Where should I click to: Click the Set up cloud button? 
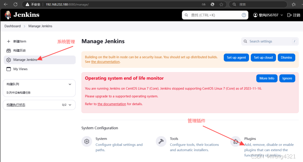[263, 58]
